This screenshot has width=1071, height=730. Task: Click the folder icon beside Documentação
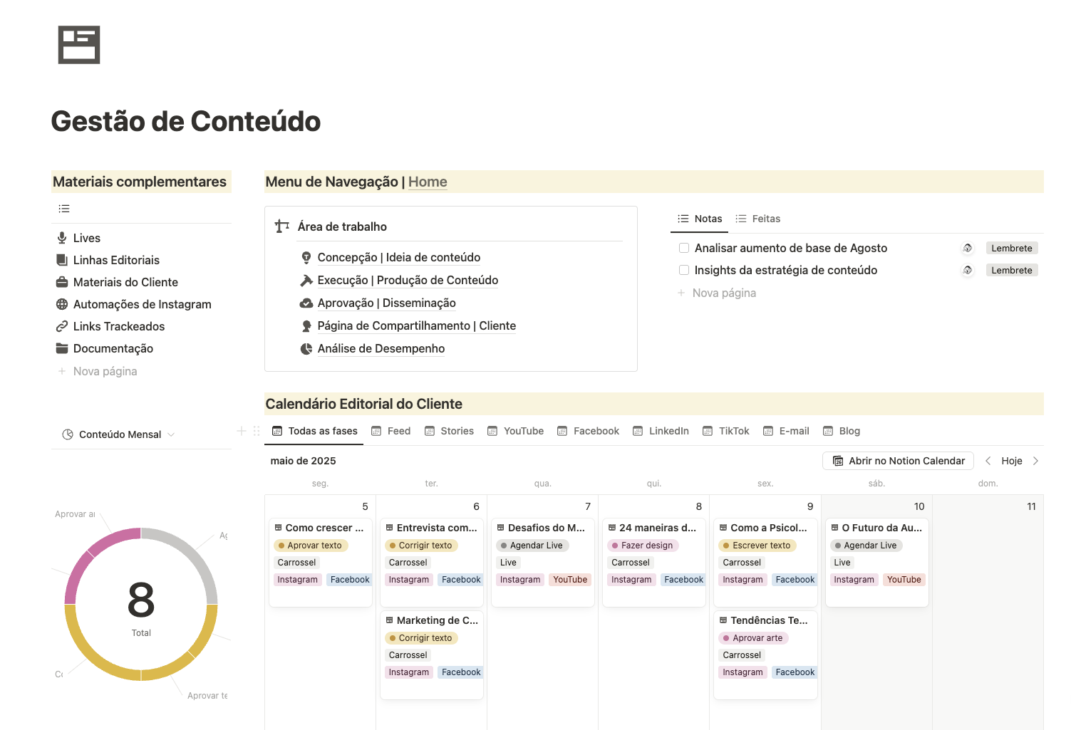point(62,348)
